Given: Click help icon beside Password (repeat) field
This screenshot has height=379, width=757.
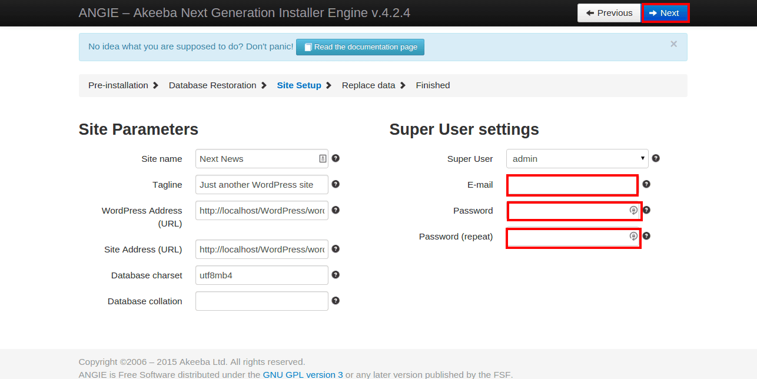Looking at the screenshot, I should [x=646, y=236].
